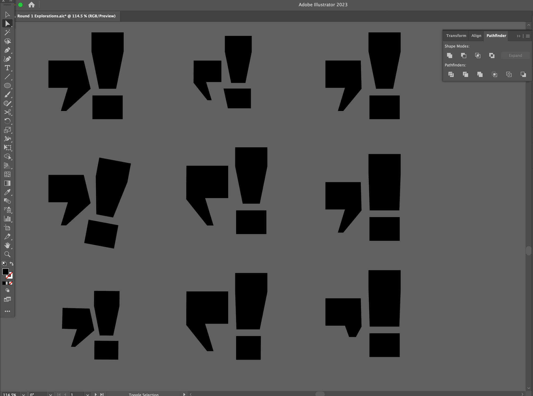Select the Hand tool
Screen dimensions: 533x396
(7, 245)
